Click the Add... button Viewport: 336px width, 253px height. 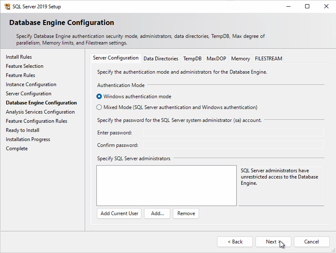(x=157, y=213)
